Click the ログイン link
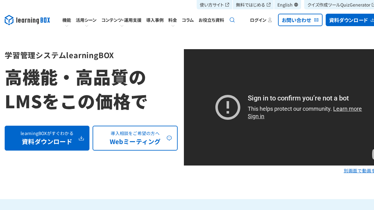The width and height of the screenshot is (374, 210). [x=261, y=20]
